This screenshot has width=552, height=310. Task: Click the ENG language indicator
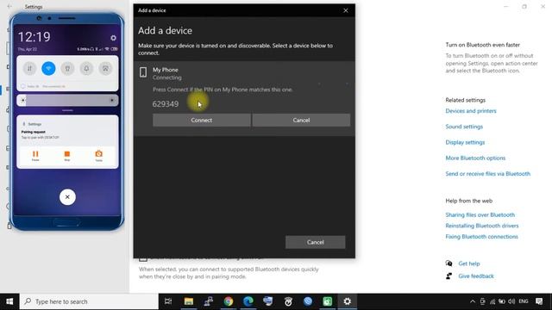(524, 301)
